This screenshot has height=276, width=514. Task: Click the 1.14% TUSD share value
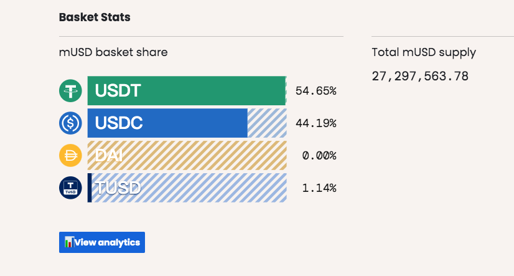click(319, 188)
